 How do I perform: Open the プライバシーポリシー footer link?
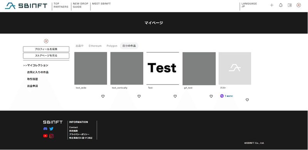click(79, 134)
